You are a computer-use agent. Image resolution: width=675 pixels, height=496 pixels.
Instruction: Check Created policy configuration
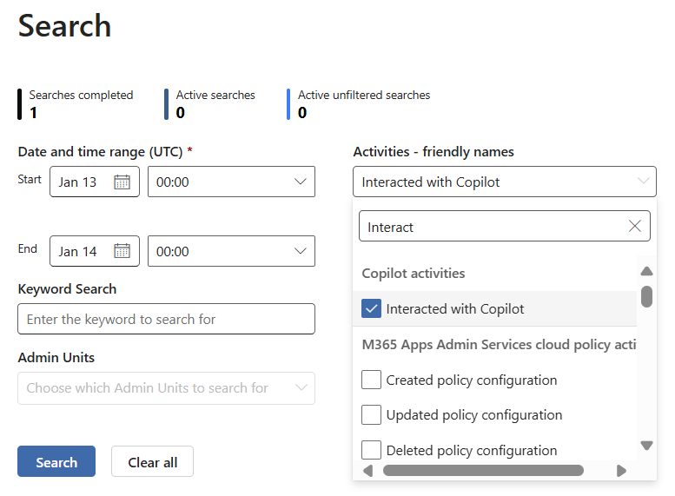(371, 380)
